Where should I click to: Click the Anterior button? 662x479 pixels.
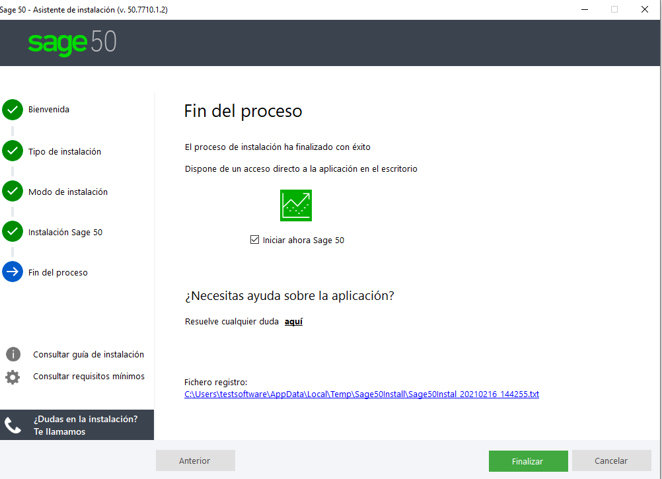point(195,461)
